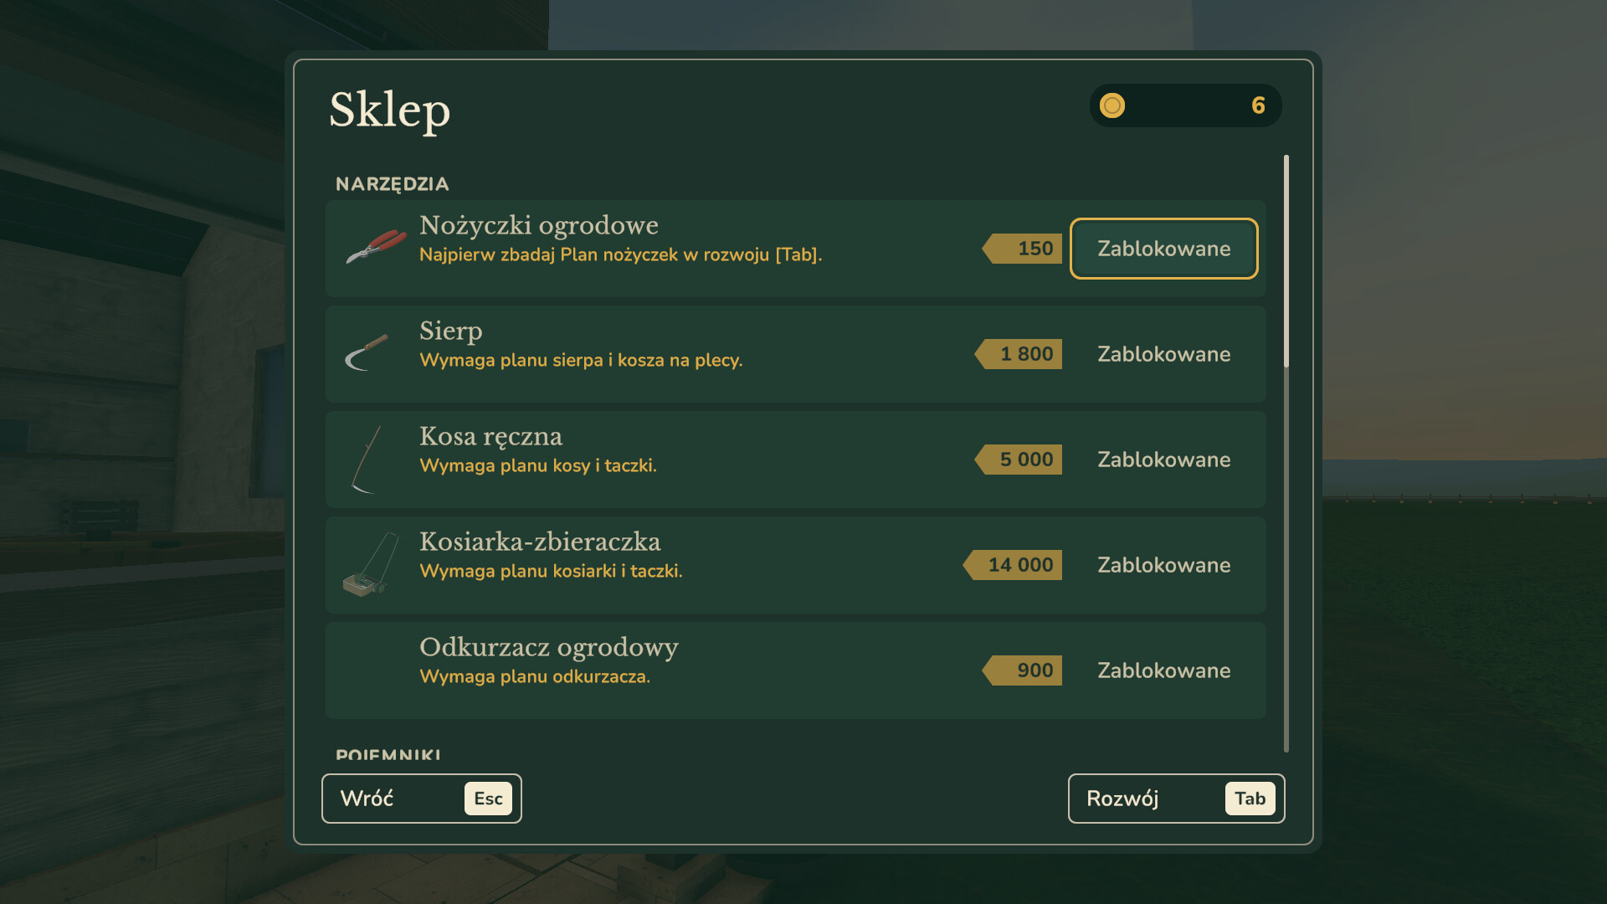
Task: Select the Sierp item title
Action: click(x=451, y=331)
